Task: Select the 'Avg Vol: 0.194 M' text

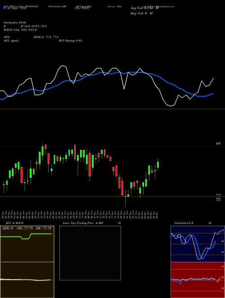Action: coord(144,8)
